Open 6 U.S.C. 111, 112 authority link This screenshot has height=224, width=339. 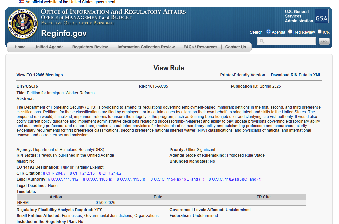(63, 179)
